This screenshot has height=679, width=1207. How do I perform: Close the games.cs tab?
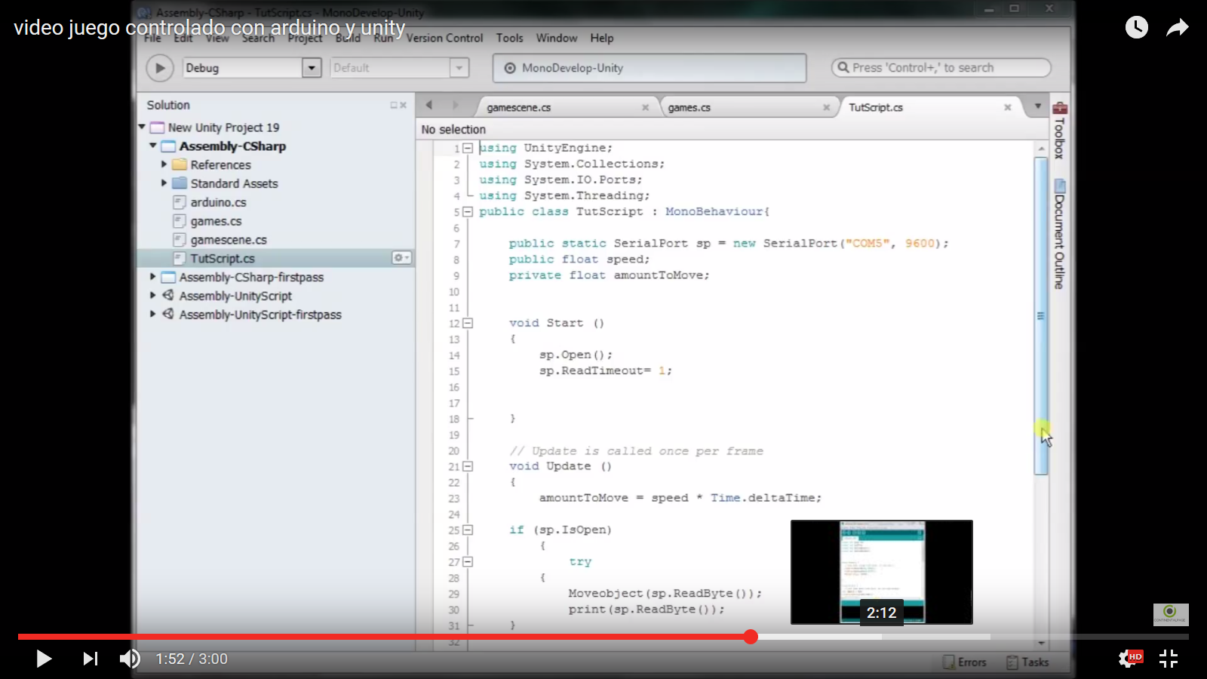coord(826,107)
